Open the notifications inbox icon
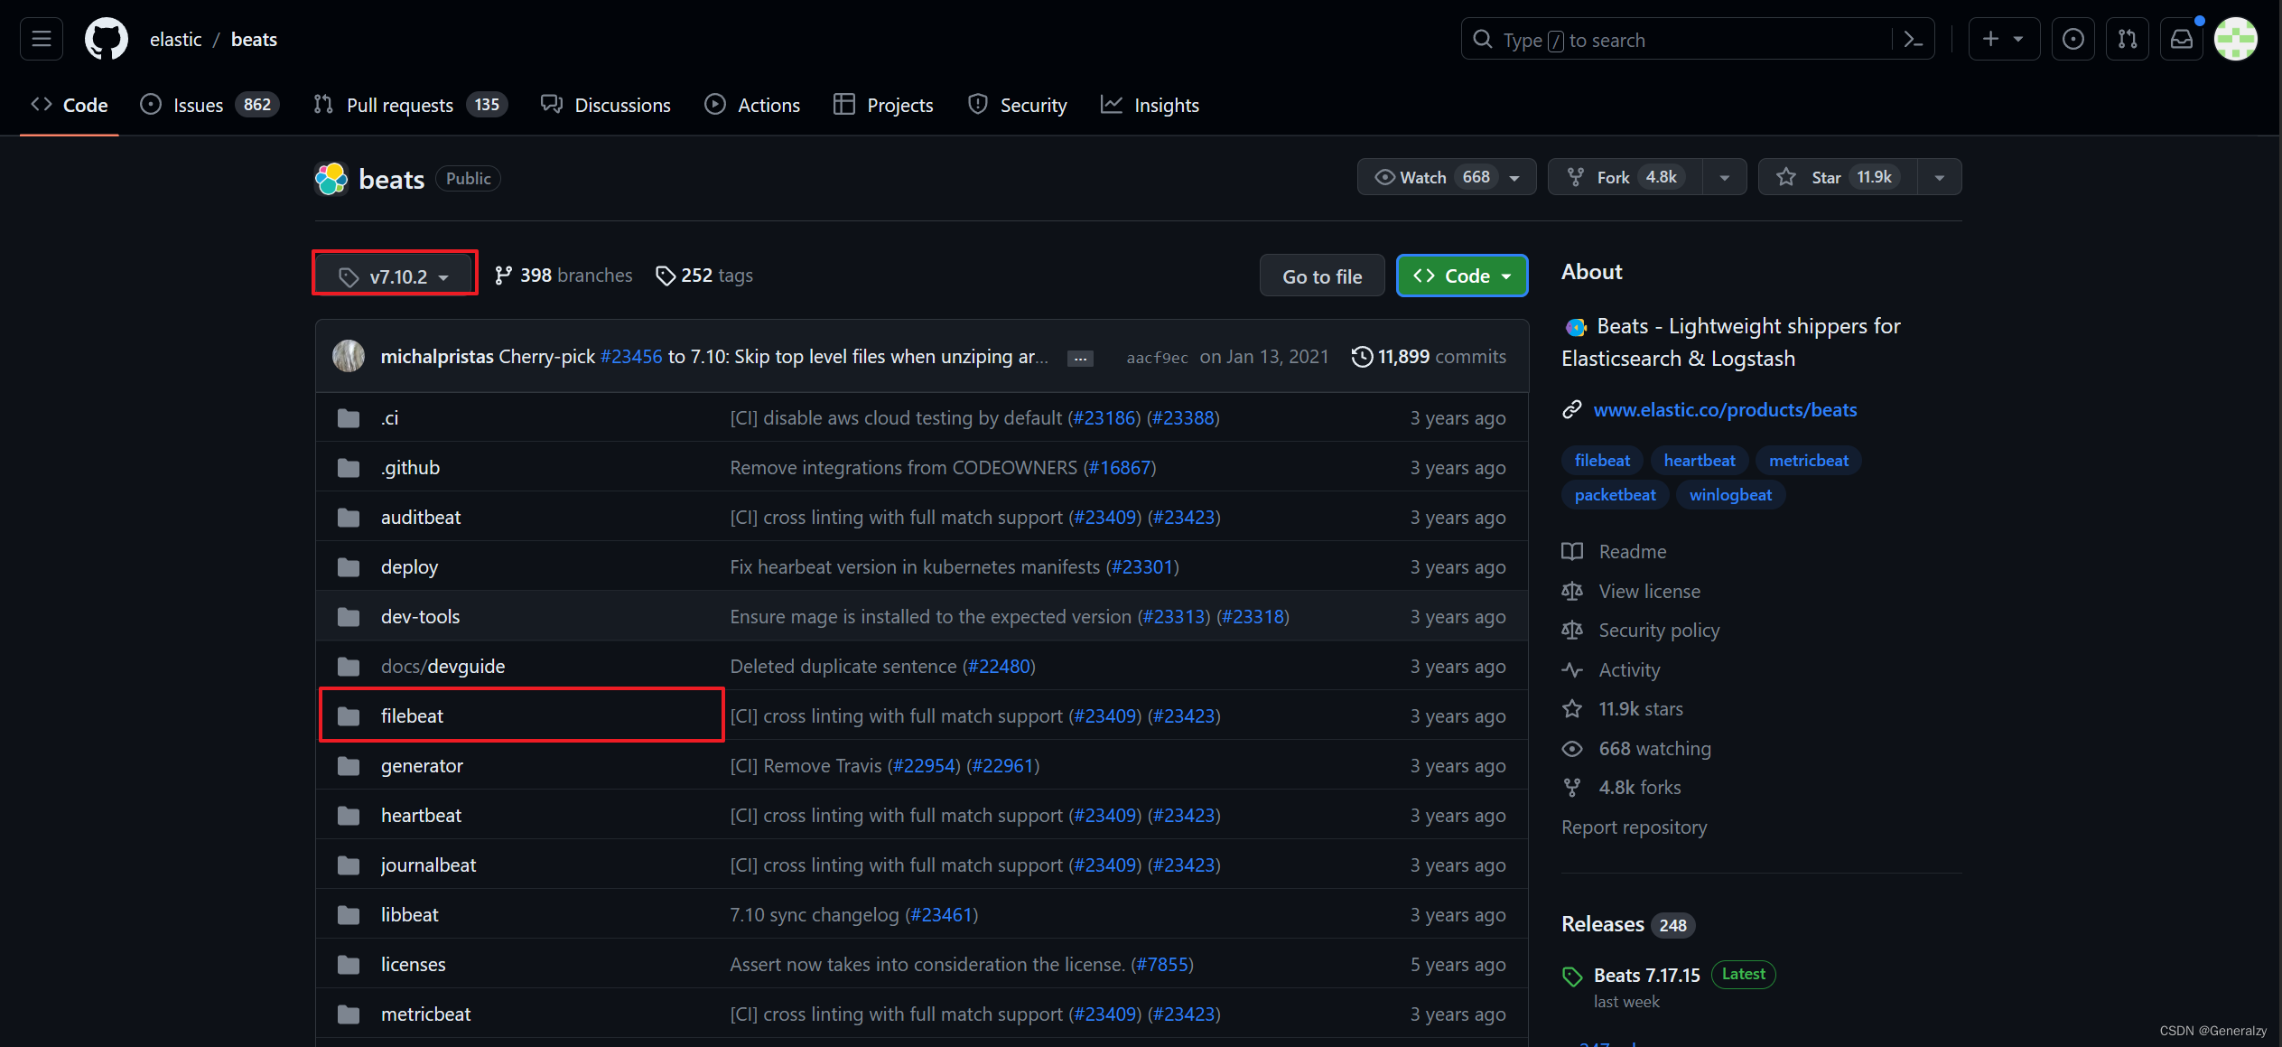The height and width of the screenshot is (1047, 2282). (2181, 39)
